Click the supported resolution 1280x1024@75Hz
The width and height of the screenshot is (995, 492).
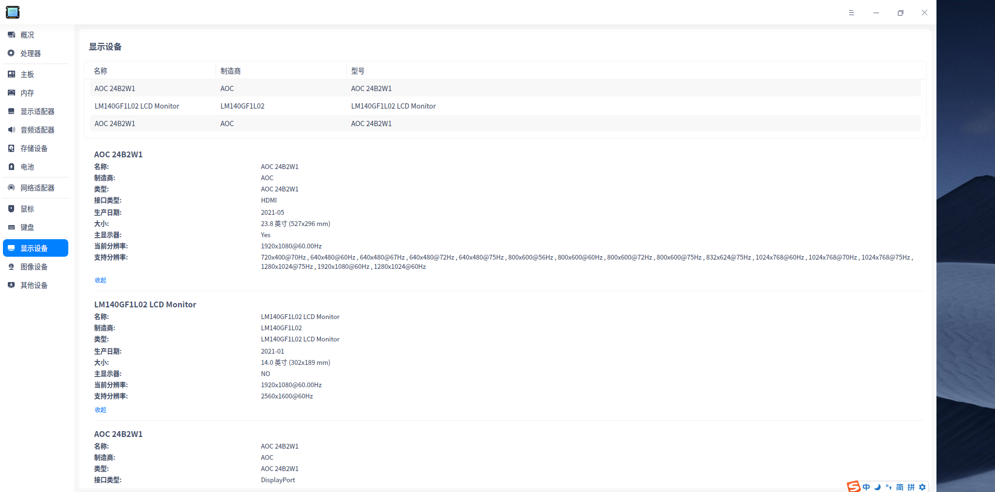coord(287,266)
